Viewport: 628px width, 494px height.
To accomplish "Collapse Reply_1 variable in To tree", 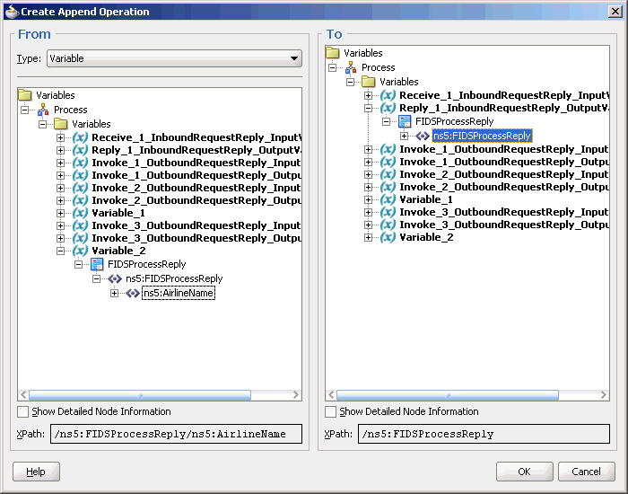I will tap(368, 109).
